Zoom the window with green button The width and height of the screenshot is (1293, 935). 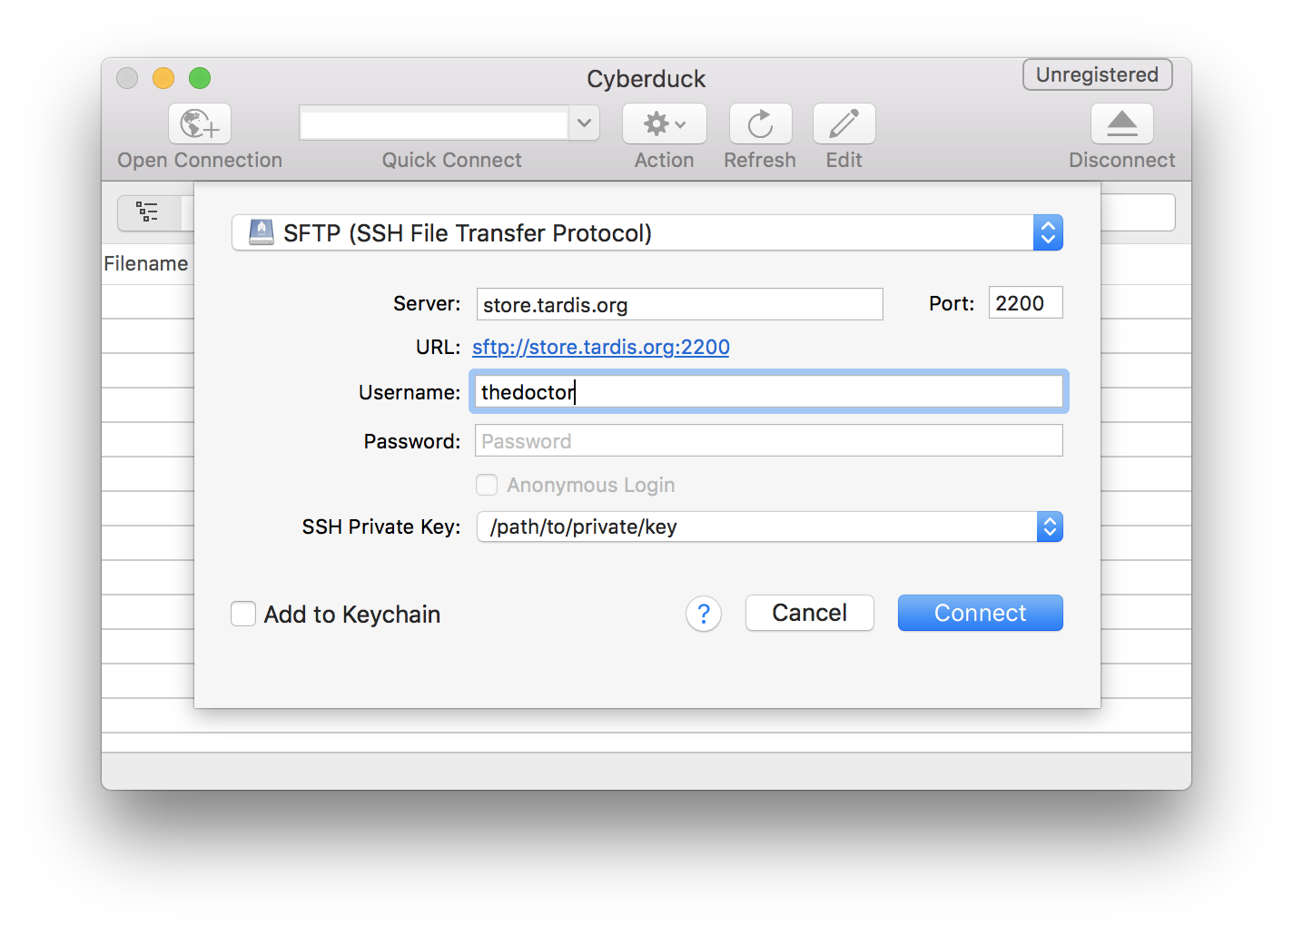pos(200,78)
